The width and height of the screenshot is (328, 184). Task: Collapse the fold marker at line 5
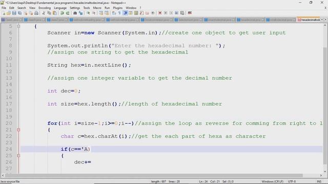(18, 26)
